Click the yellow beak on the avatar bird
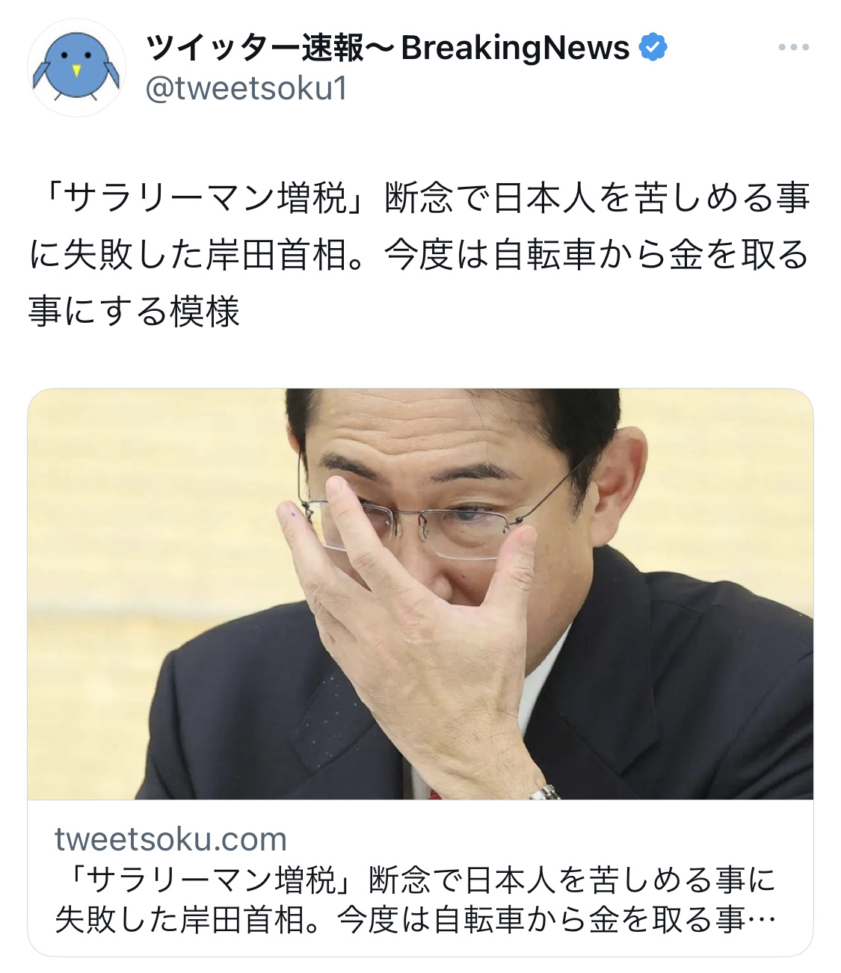Viewport: 841px width, 973px height. click(76, 71)
